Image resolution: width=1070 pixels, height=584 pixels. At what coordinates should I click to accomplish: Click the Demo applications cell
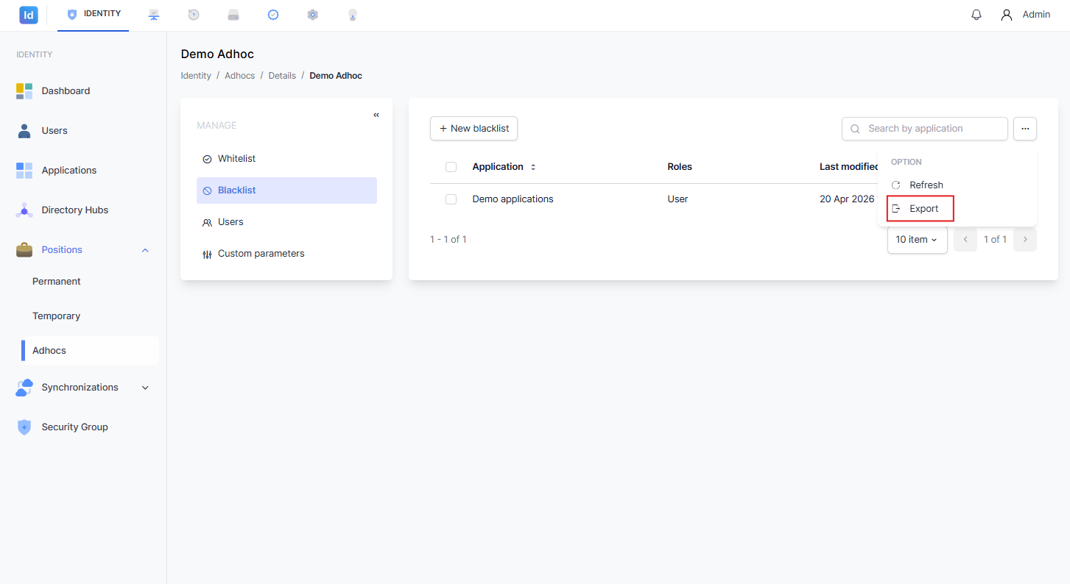coord(513,199)
